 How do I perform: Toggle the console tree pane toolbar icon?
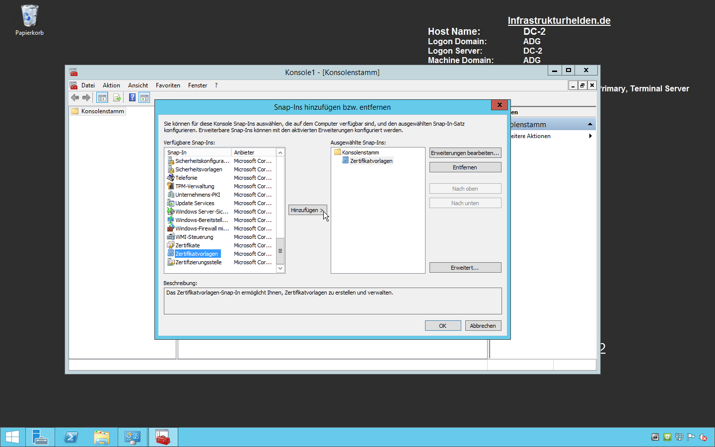pos(102,98)
